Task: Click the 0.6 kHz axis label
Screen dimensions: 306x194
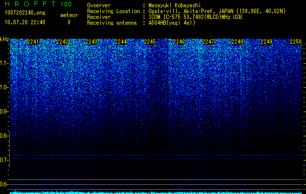Action: coord(4,184)
